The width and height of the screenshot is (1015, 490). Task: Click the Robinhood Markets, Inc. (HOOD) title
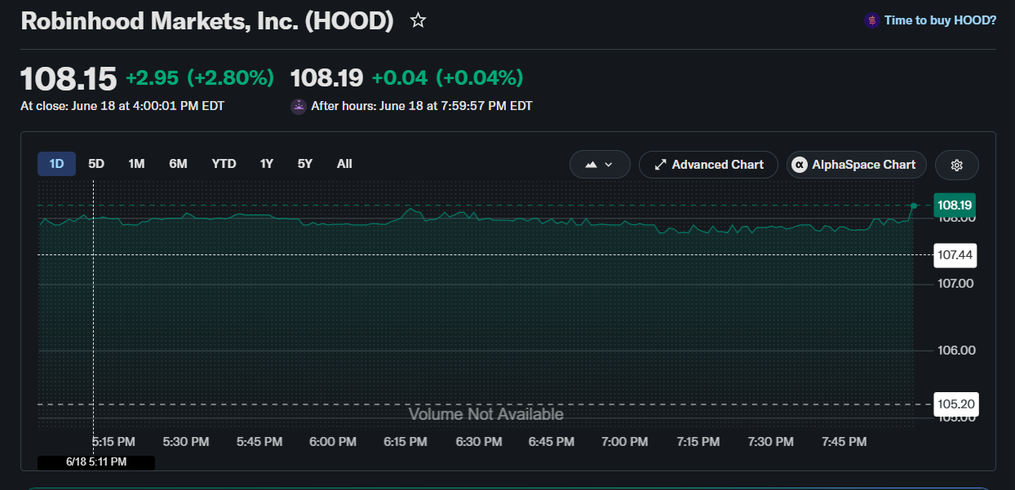click(x=207, y=21)
